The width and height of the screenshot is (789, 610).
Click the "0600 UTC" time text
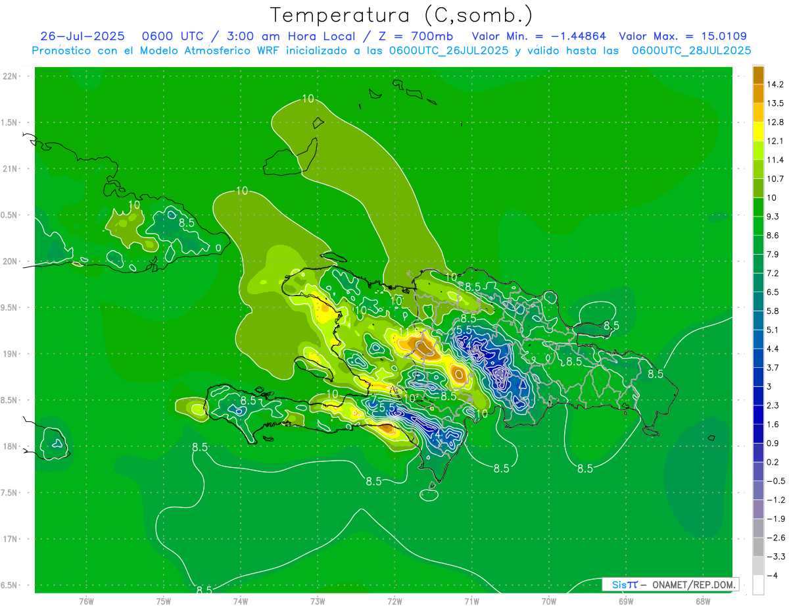tap(172, 36)
